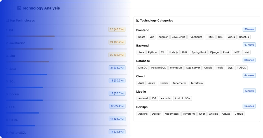Click the Xamarin mobile tag
This screenshot has height=138, width=263.
coord(165,98)
